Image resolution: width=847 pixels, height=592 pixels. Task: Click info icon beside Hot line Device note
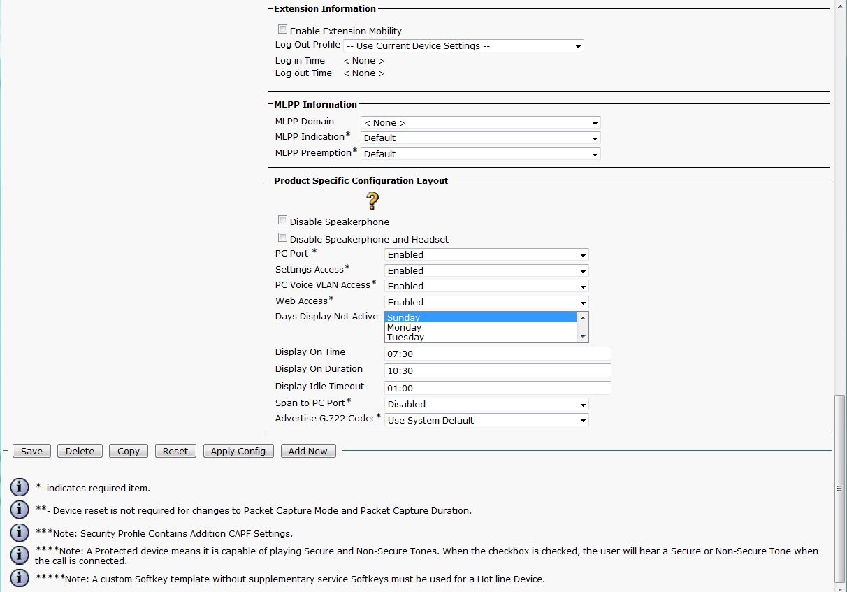pos(20,578)
